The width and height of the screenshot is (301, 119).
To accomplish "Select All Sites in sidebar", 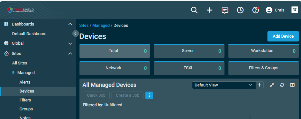I will [x=19, y=63].
